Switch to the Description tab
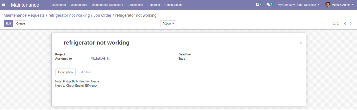 click(x=65, y=72)
